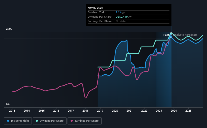Click the Nov 02 2023 tooltip date

pyautogui.click(x=96, y=8)
